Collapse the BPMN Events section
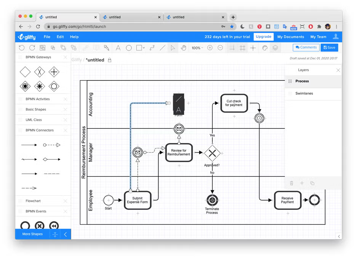Viewport: 357px width, 259px height. point(36,211)
